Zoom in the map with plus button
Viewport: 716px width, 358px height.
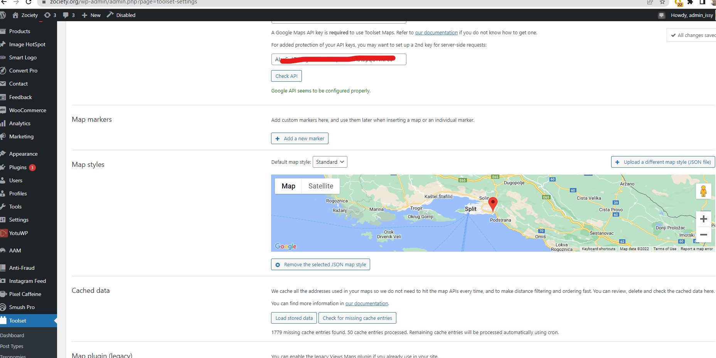704,219
